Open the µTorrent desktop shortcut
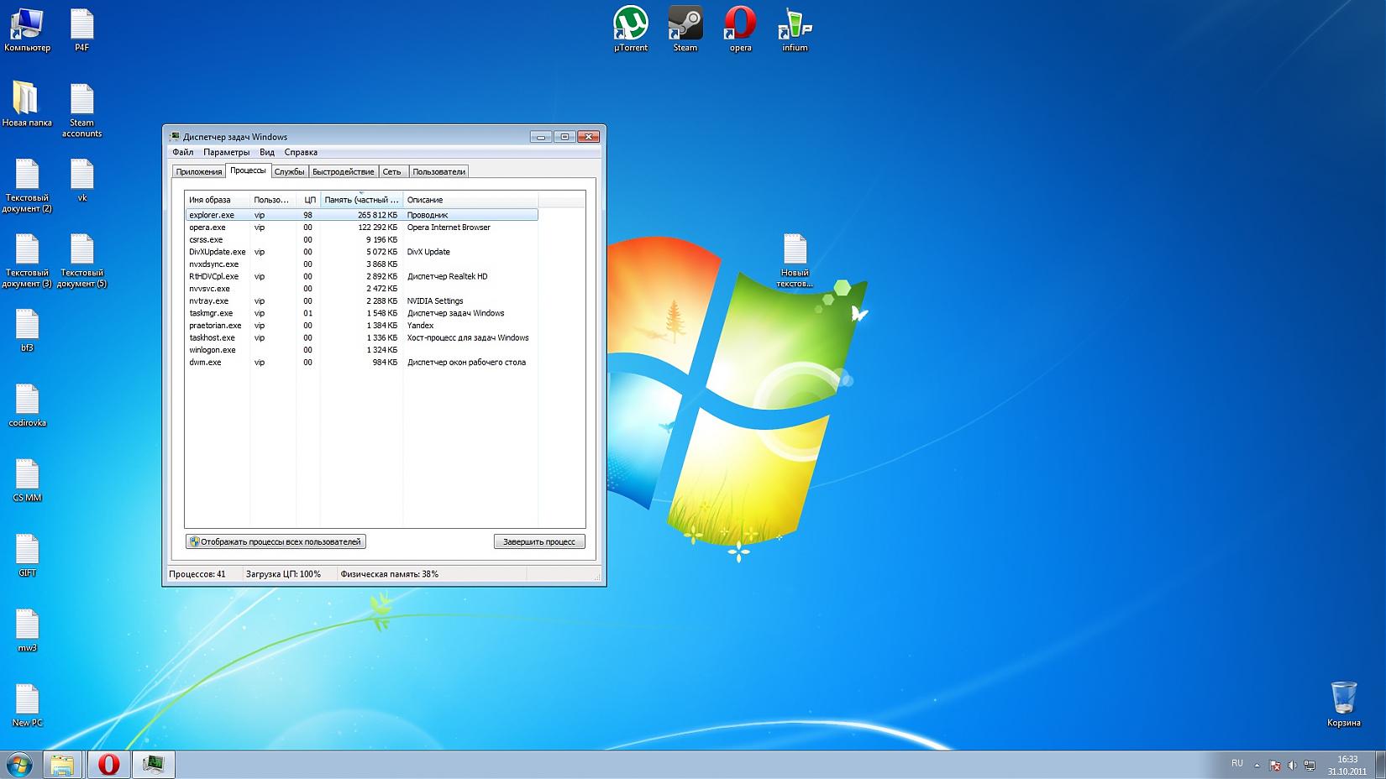 pos(630,25)
